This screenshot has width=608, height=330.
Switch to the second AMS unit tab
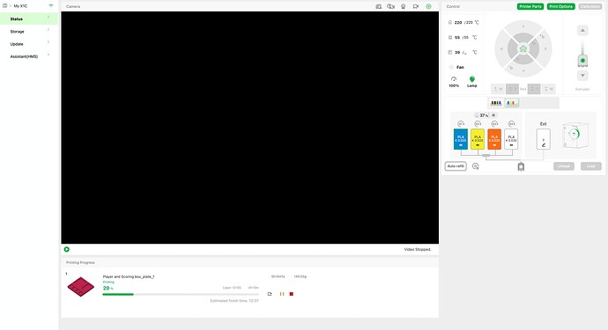click(512, 103)
